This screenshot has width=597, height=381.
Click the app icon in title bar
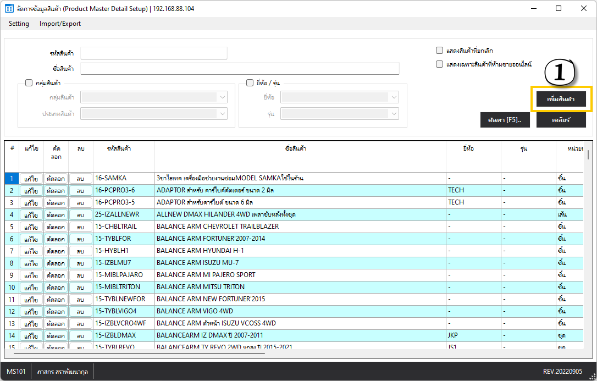(9, 9)
